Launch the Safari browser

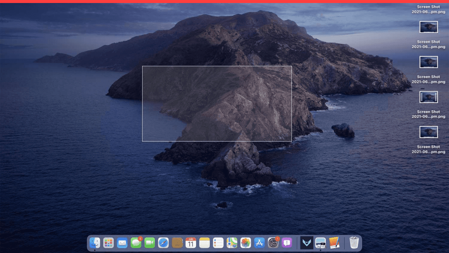(x=164, y=243)
